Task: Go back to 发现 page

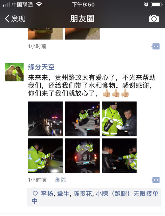Action: (15, 18)
